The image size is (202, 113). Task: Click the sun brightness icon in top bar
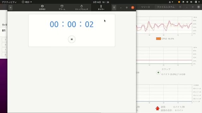point(183,2)
